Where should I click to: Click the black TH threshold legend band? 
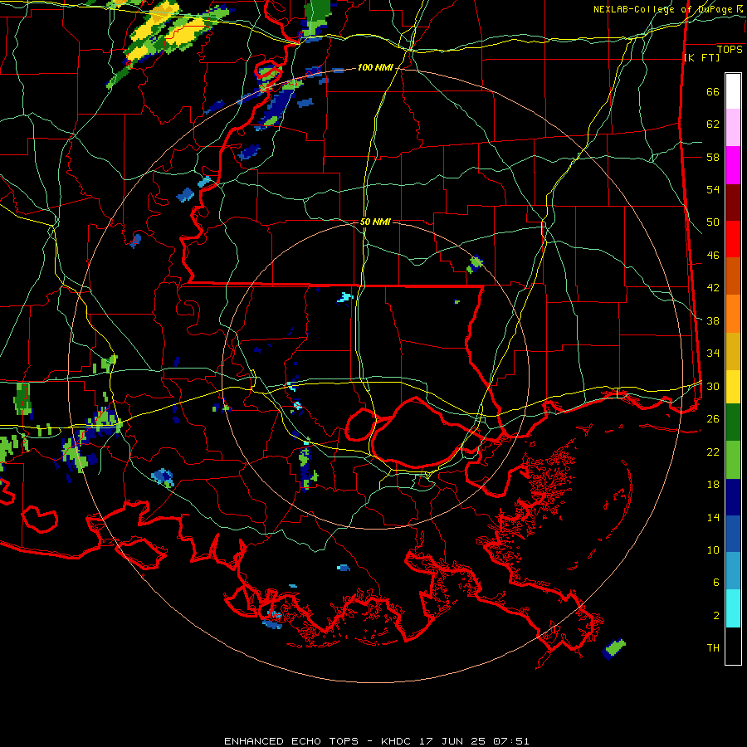[x=733, y=646]
